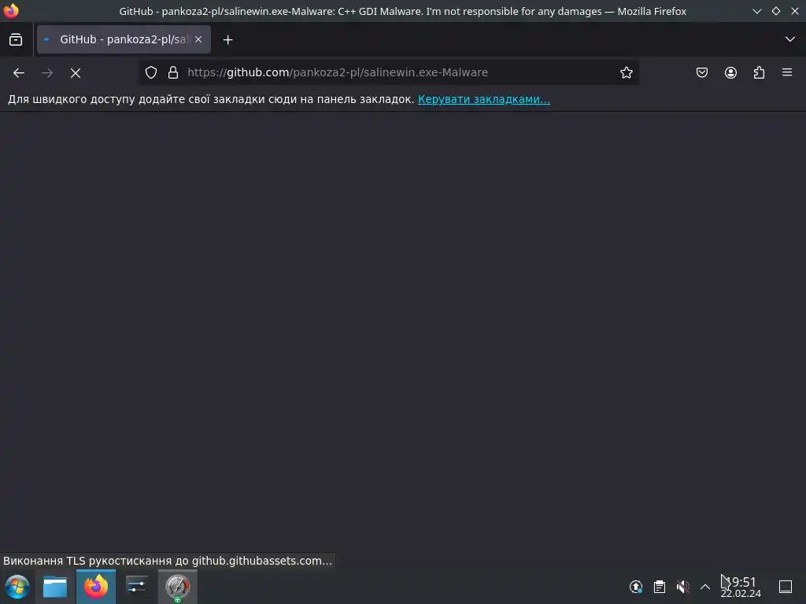Open Extensions panel
This screenshot has height=604, width=806.
pos(759,72)
